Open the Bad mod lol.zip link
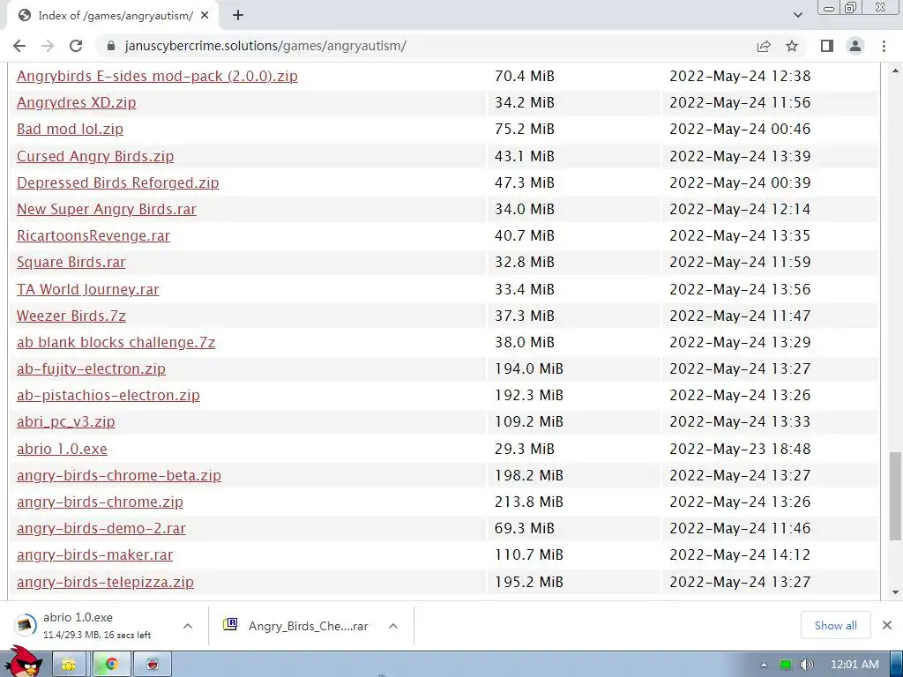 [71, 129]
